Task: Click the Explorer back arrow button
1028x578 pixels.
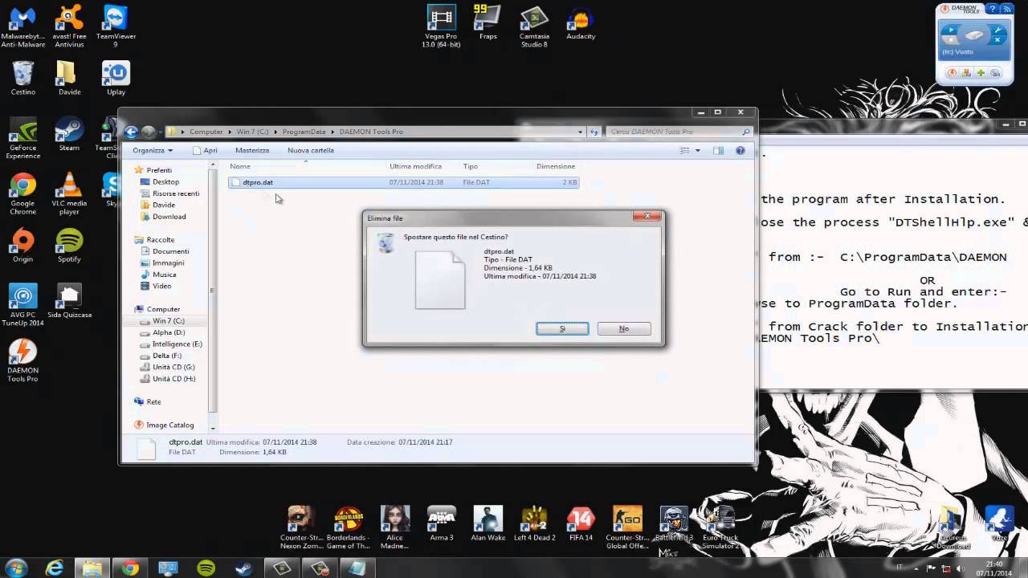Action: [131, 132]
